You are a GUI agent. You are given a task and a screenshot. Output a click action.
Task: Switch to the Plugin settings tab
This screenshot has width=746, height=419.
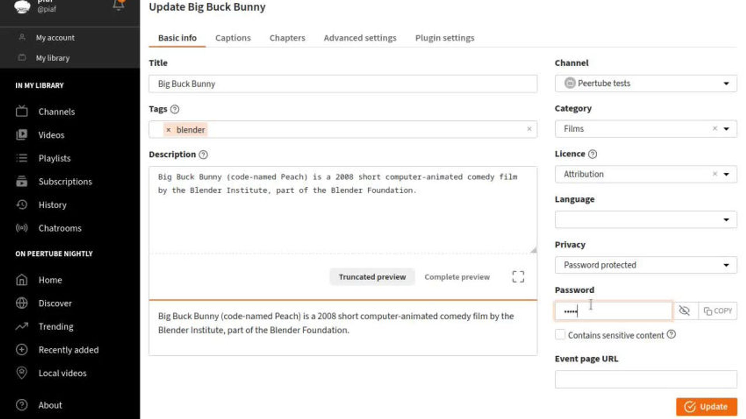tap(444, 38)
